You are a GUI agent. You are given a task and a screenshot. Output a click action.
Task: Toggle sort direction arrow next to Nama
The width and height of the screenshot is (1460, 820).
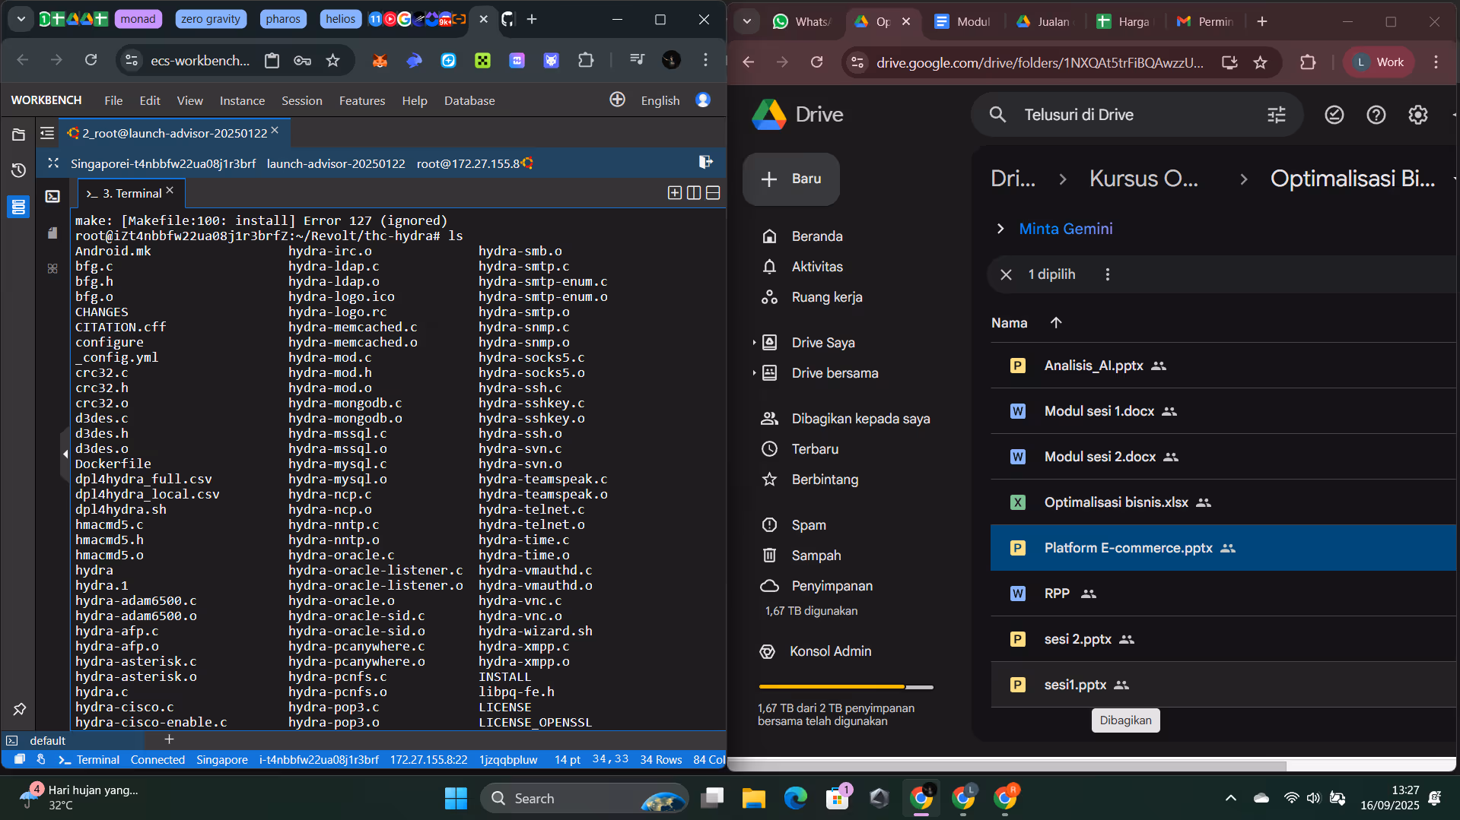(1056, 323)
